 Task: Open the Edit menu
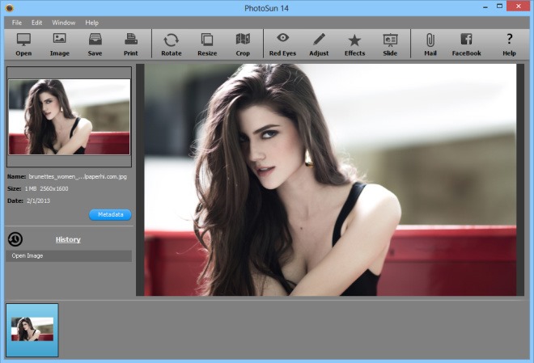click(37, 23)
